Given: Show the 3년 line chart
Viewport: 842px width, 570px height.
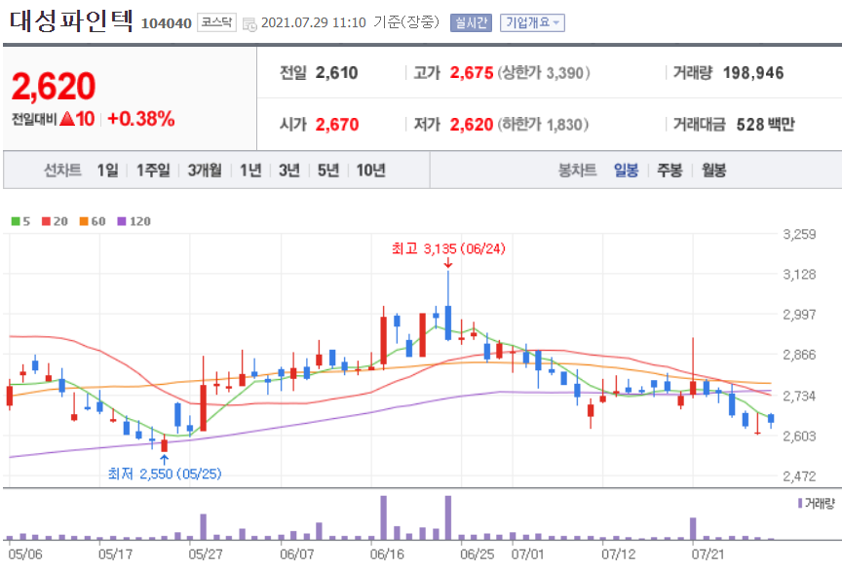Looking at the screenshot, I should [x=288, y=171].
